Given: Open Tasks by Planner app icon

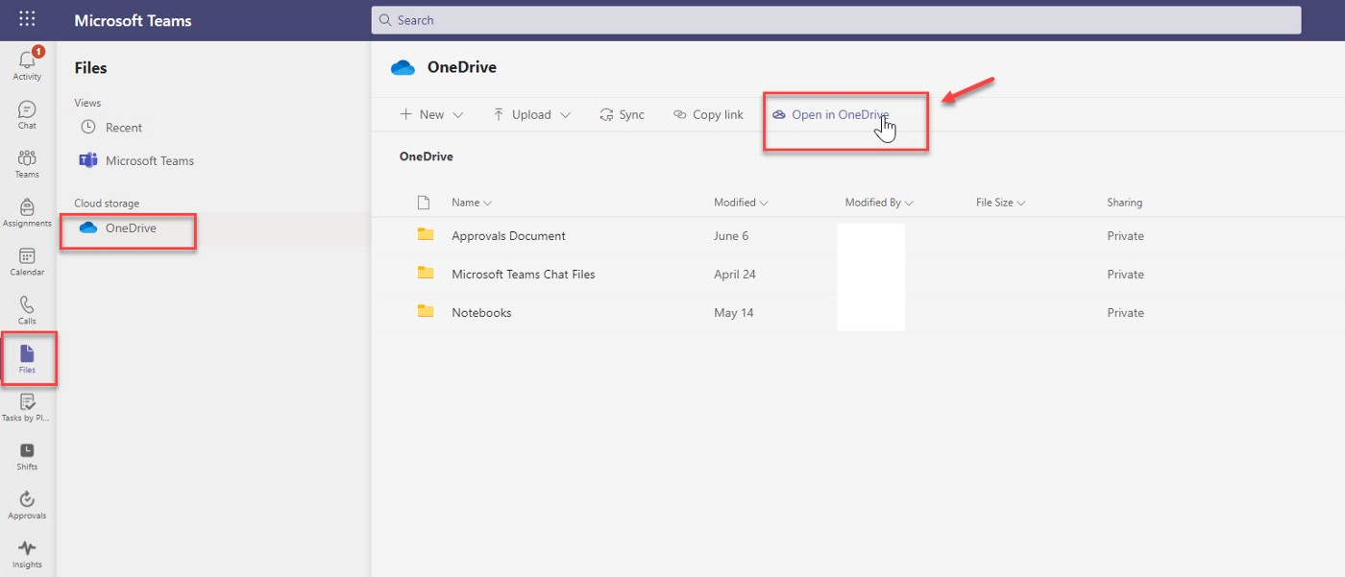Looking at the screenshot, I should pos(27,407).
